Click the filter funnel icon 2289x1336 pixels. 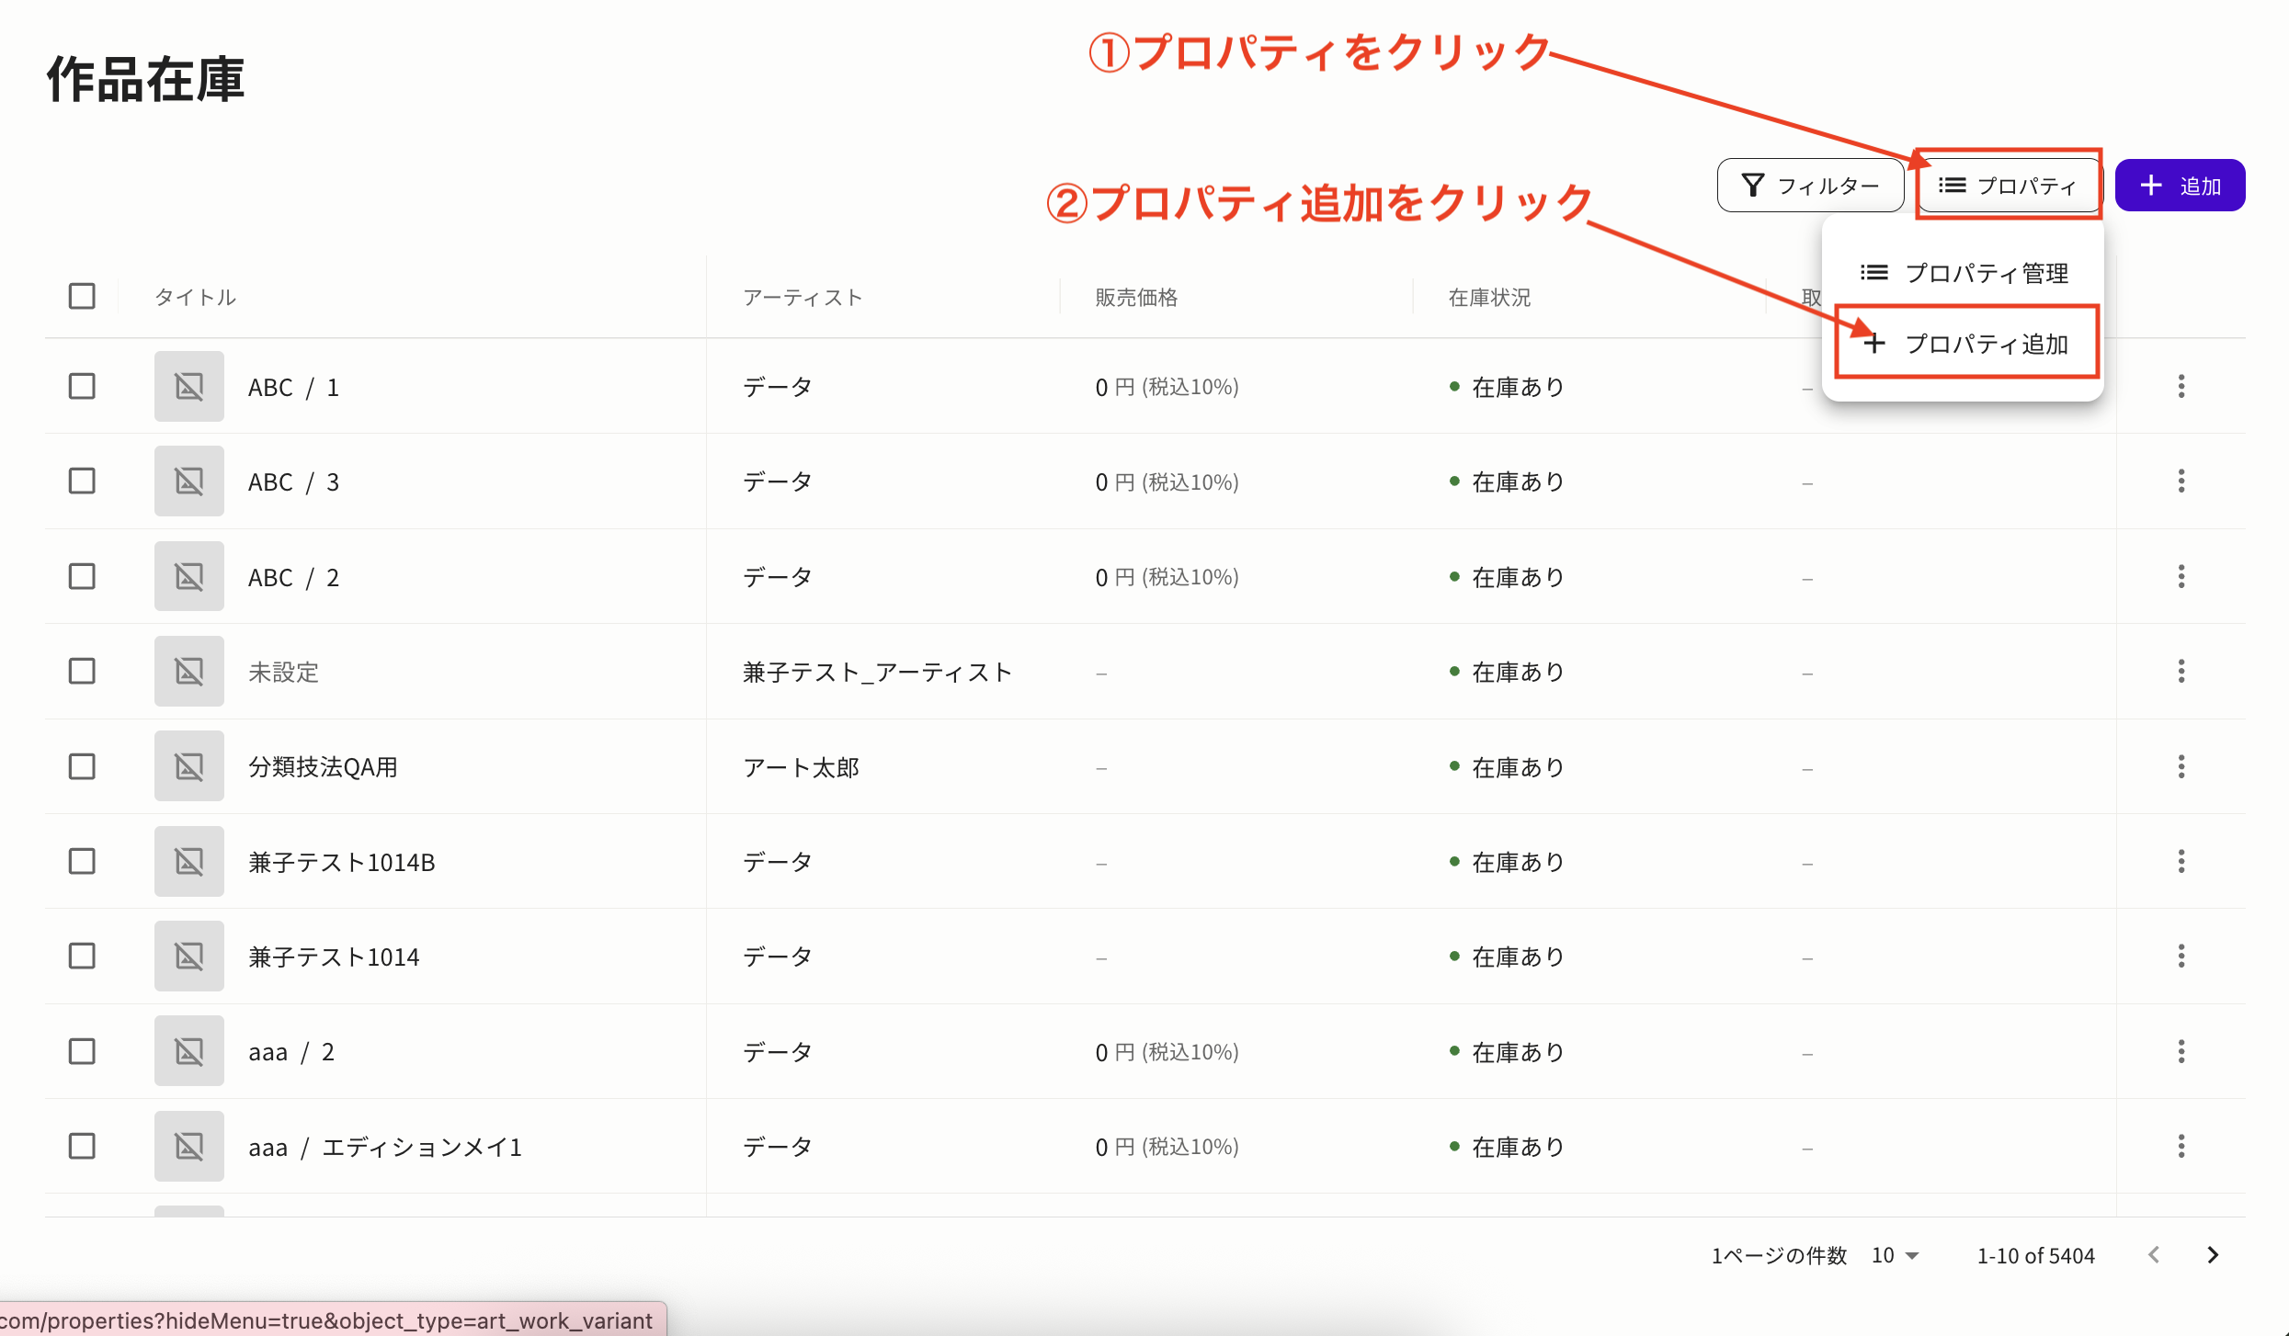pyautogui.click(x=1753, y=185)
